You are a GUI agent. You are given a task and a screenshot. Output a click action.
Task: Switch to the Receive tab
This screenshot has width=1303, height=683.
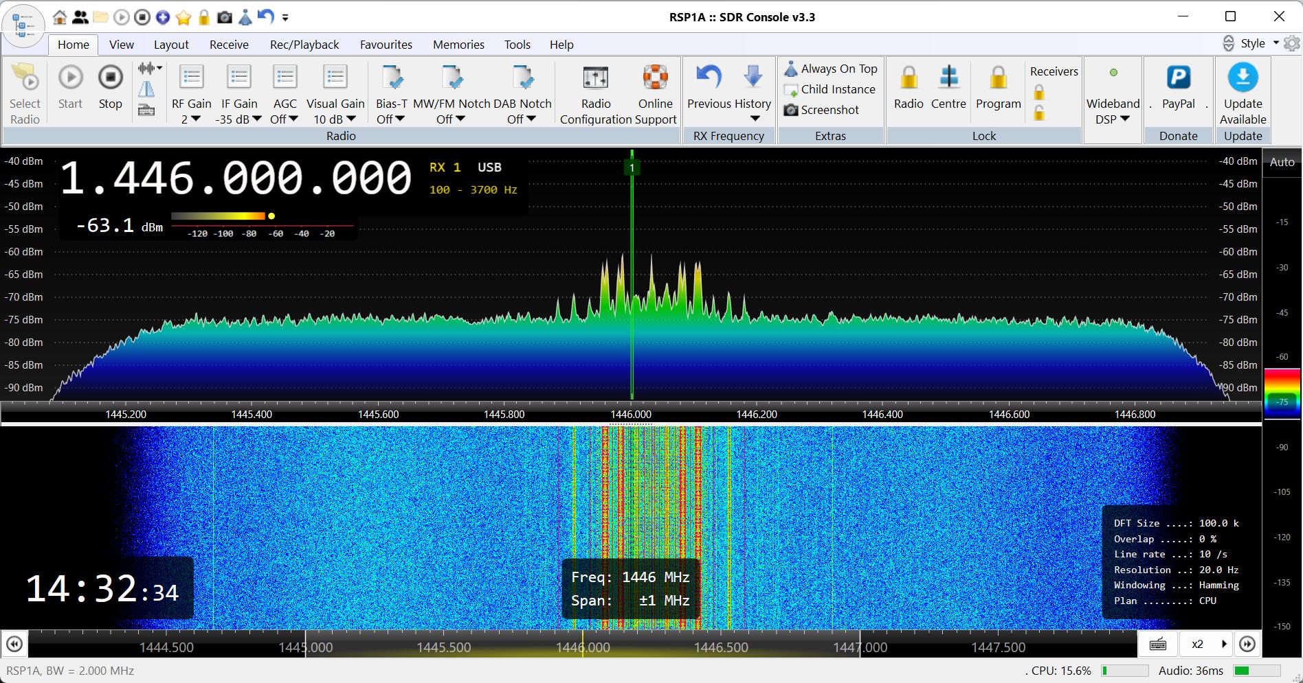click(x=229, y=45)
